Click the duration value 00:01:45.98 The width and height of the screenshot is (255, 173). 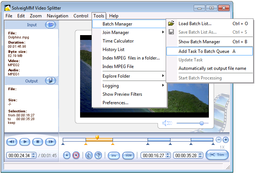(x=17, y=47)
